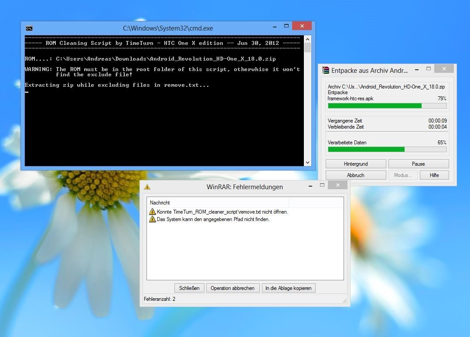
Task: Click the 'Verbleibende Zeit' label
Action: click(x=346, y=127)
